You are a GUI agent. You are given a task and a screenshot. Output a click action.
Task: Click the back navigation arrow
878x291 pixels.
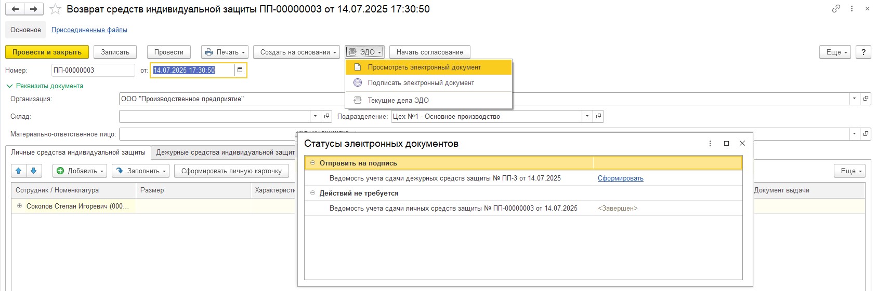click(x=16, y=9)
